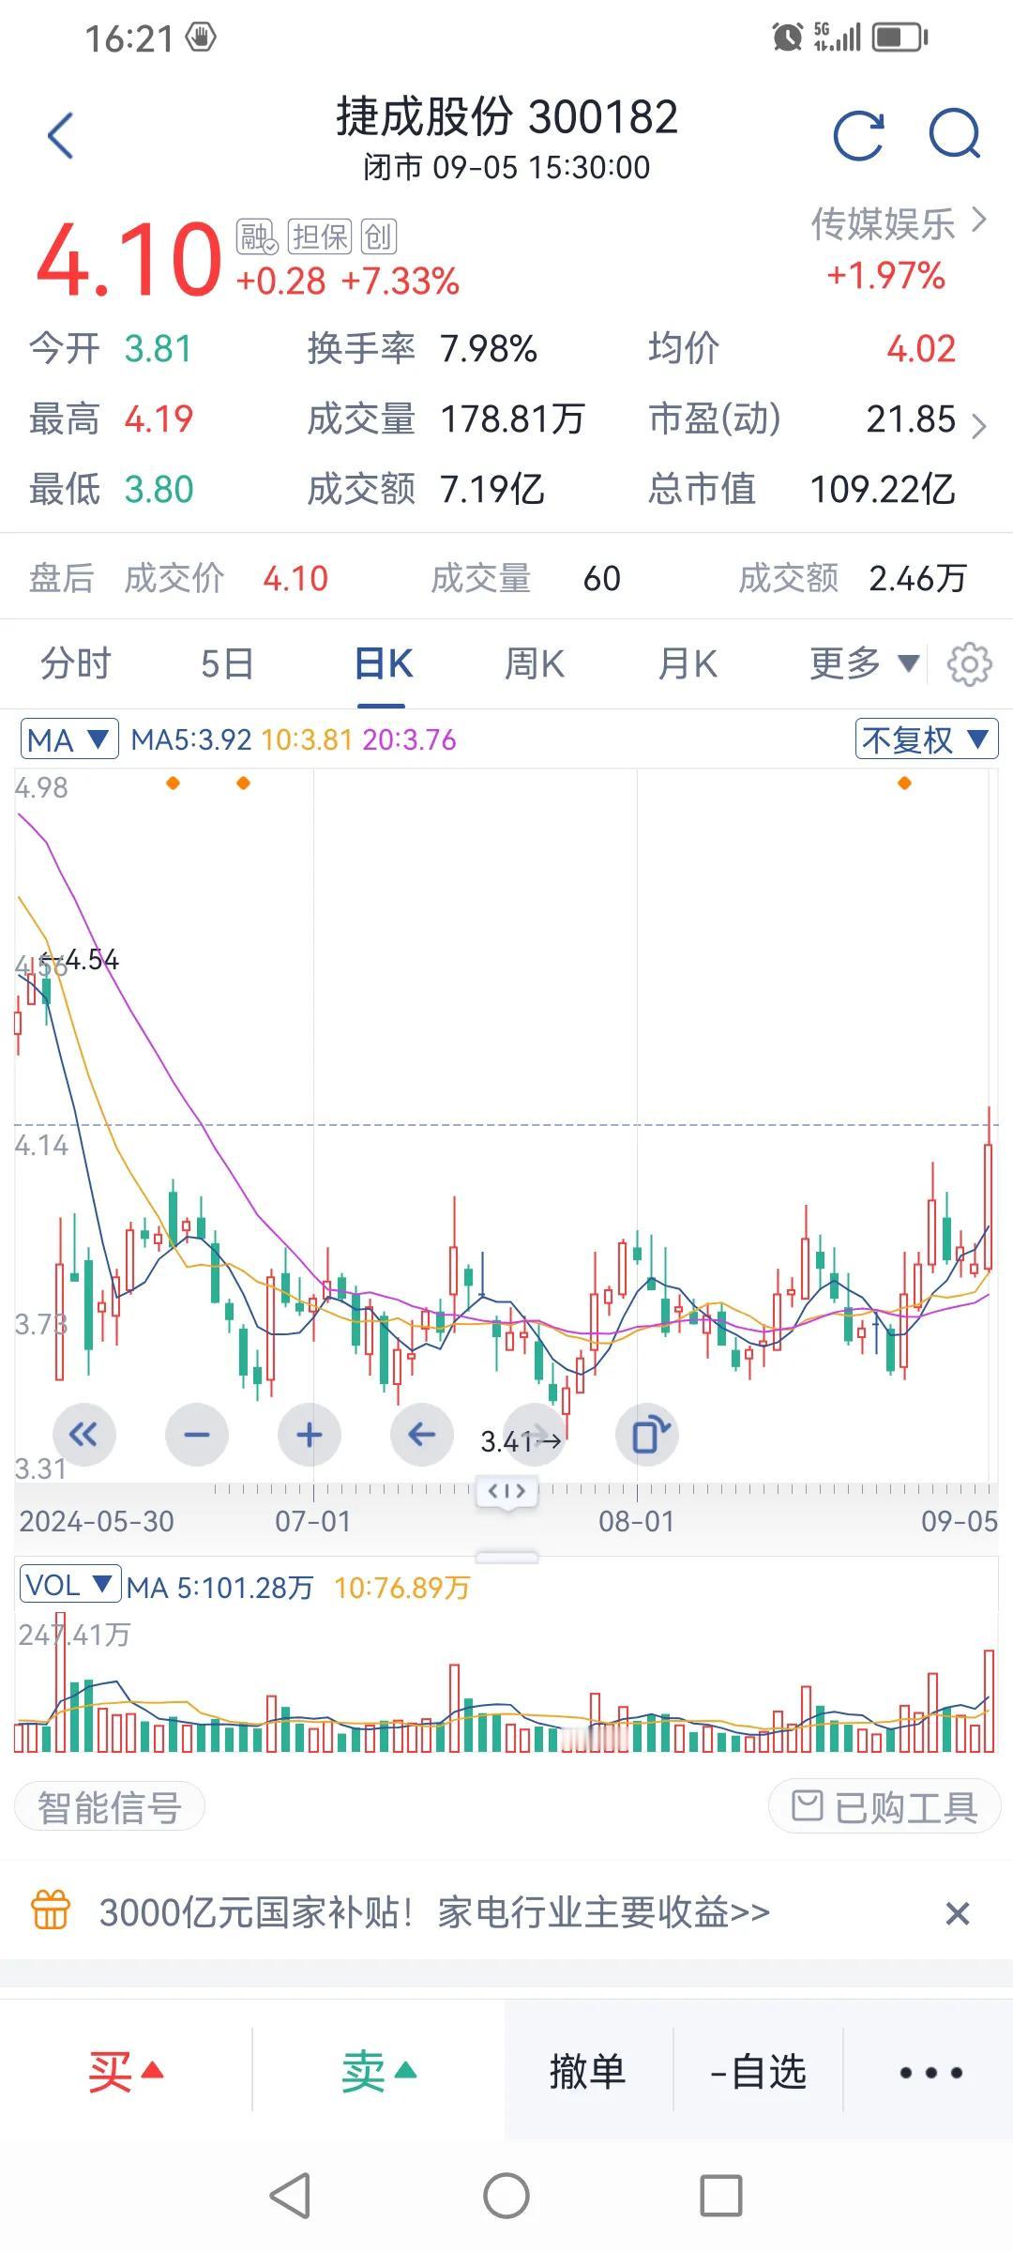
Task: Tap the back arrow to exit stock page
Action: 60,133
